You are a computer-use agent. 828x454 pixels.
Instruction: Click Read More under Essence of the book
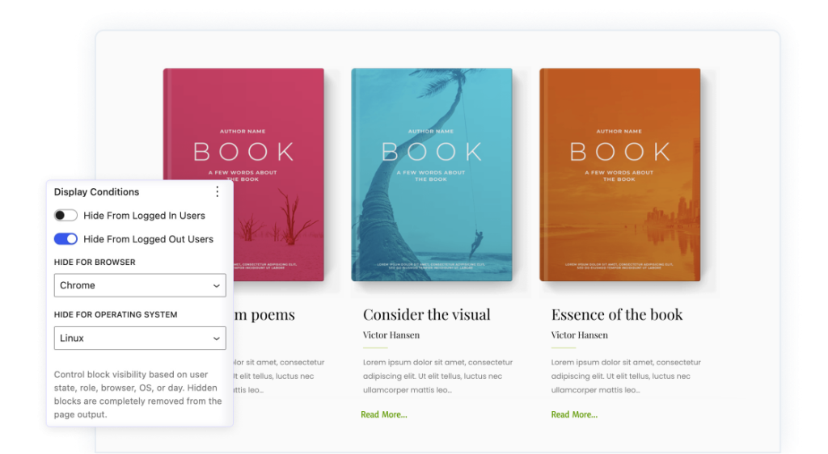574,414
